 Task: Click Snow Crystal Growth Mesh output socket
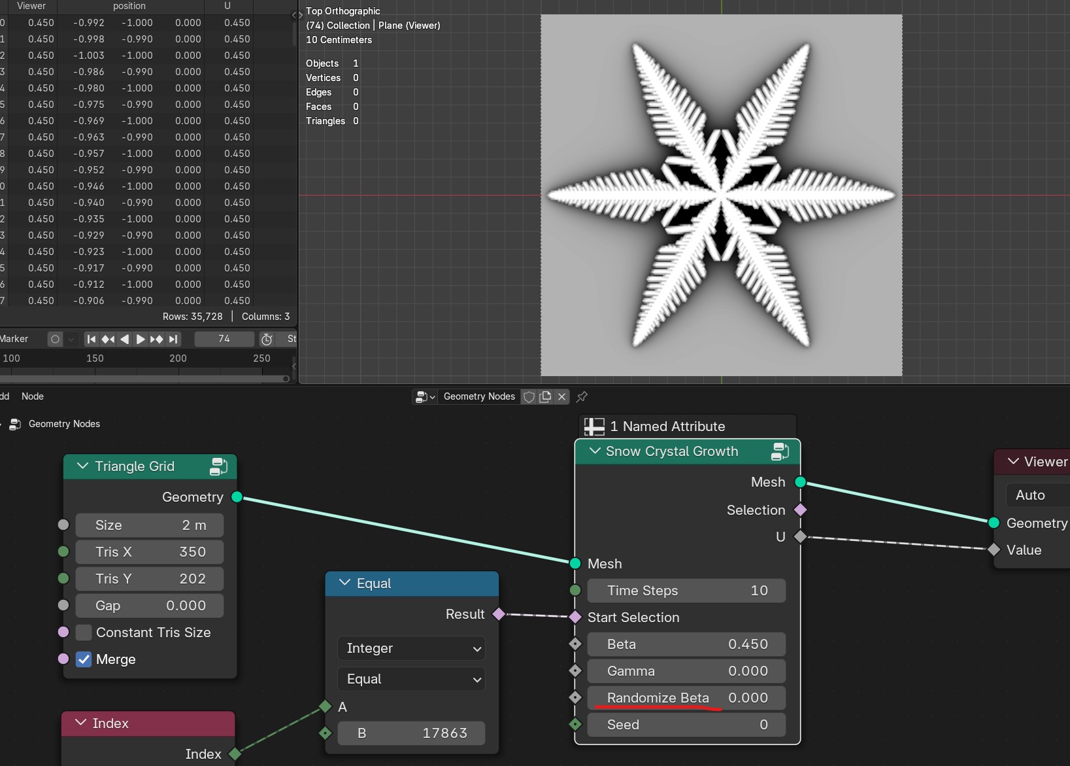point(801,482)
